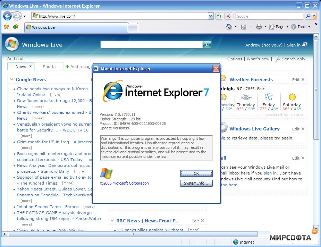Open the search provider options dropdown
This screenshot has height=247, width=321.
coord(314,16)
